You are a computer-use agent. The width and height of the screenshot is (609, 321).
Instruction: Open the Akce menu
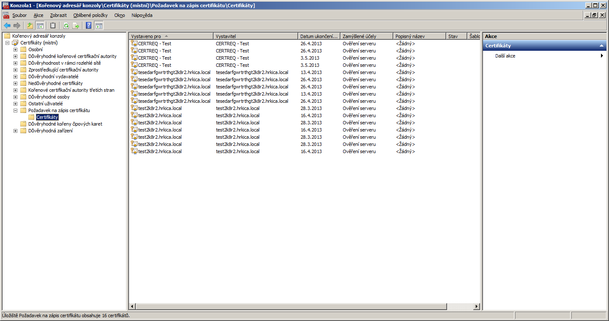[38, 15]
